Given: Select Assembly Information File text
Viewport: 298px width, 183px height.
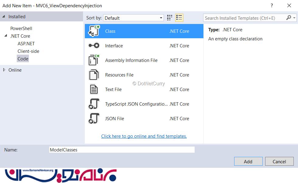Looking at the screenshot, I should click(x=131, y=60).
